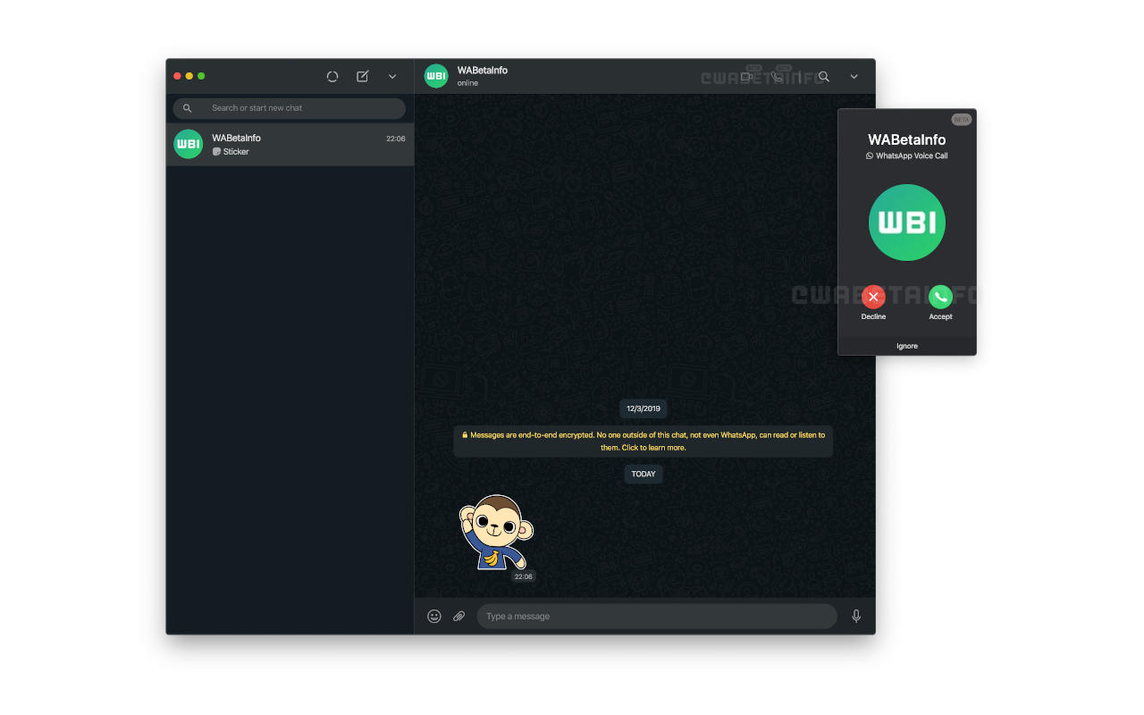
Task: Attach a file with paperclip icon
Action: [458, 616]
